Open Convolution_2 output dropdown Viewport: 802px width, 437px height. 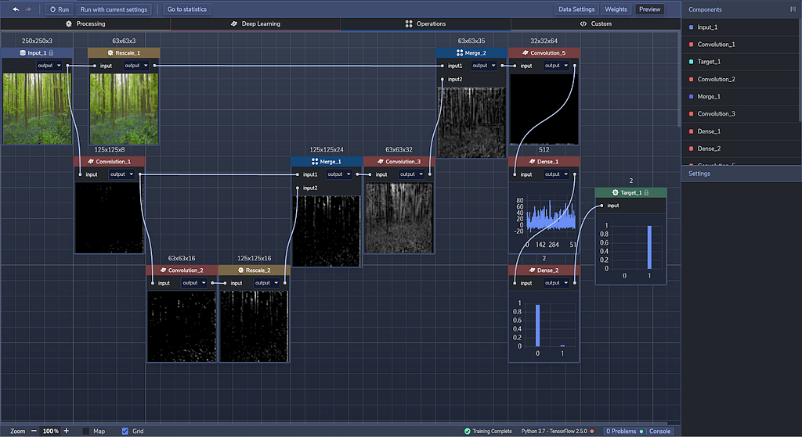click(194, 283)
